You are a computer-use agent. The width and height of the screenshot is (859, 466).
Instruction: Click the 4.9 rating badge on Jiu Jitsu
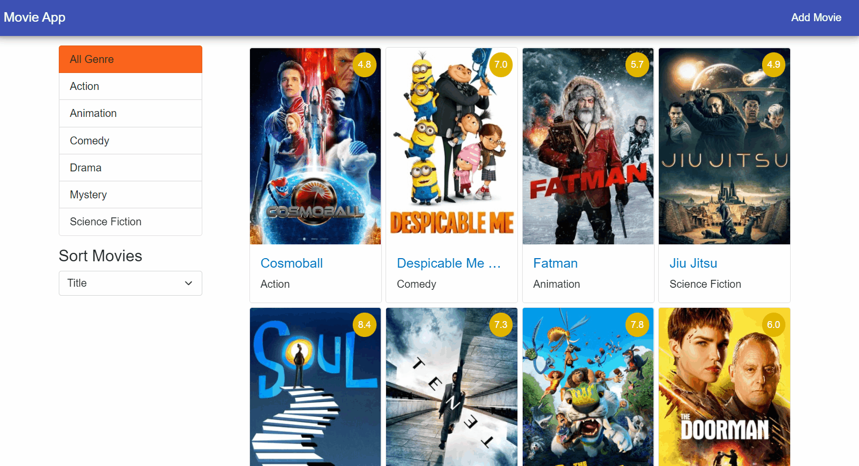click(x=774, y=65)
